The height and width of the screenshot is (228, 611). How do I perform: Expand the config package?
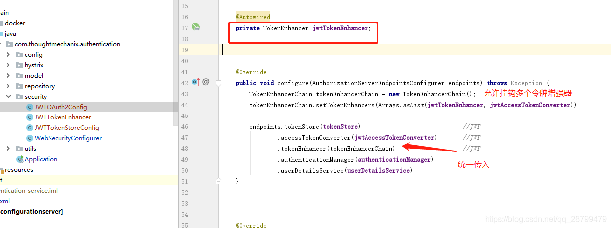pos(8,55)
